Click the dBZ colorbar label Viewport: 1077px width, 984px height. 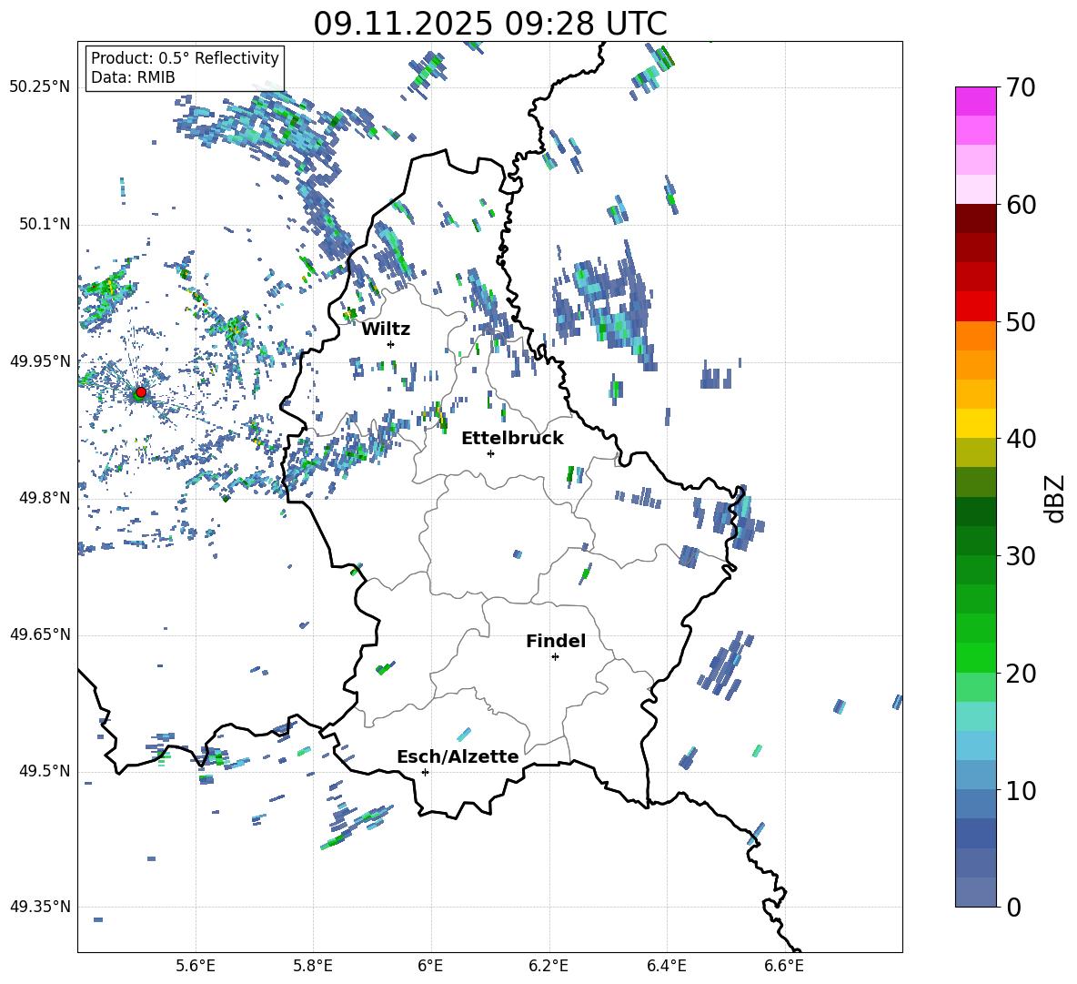[x=1056, y=498]
